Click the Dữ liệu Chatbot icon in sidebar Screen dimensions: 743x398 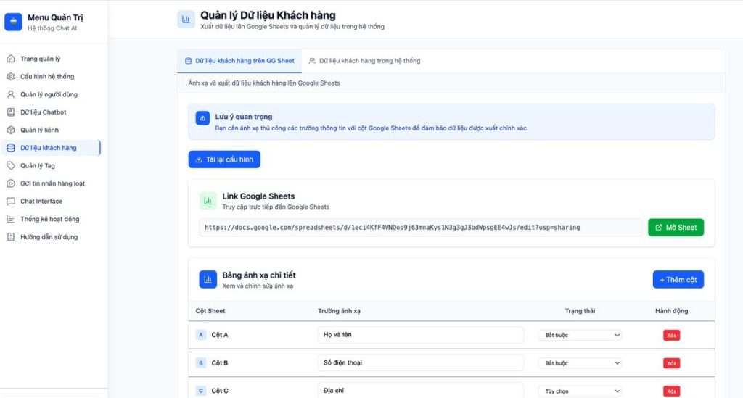click(x=11, y=112)
